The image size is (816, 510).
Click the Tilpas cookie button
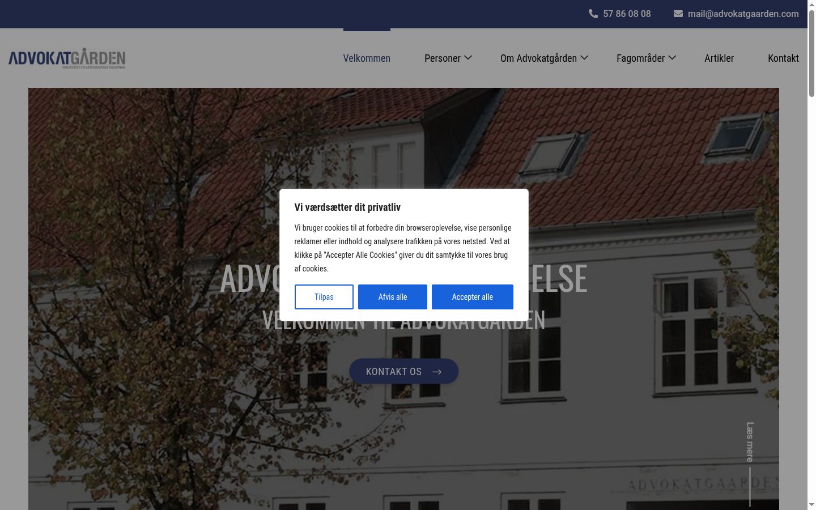(x=324, y=297)
